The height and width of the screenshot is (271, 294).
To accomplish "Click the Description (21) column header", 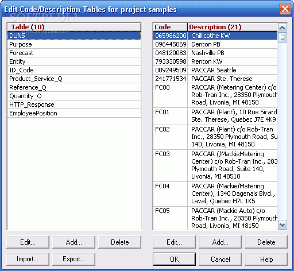I will (x=233, y=27).
